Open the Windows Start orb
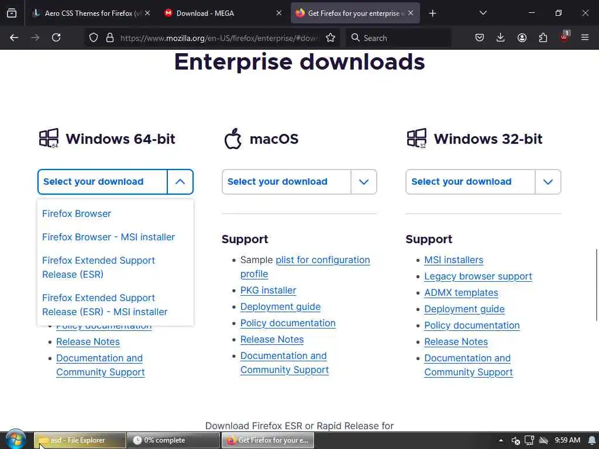Screen dimensions: 599x449 coord(15,440)
